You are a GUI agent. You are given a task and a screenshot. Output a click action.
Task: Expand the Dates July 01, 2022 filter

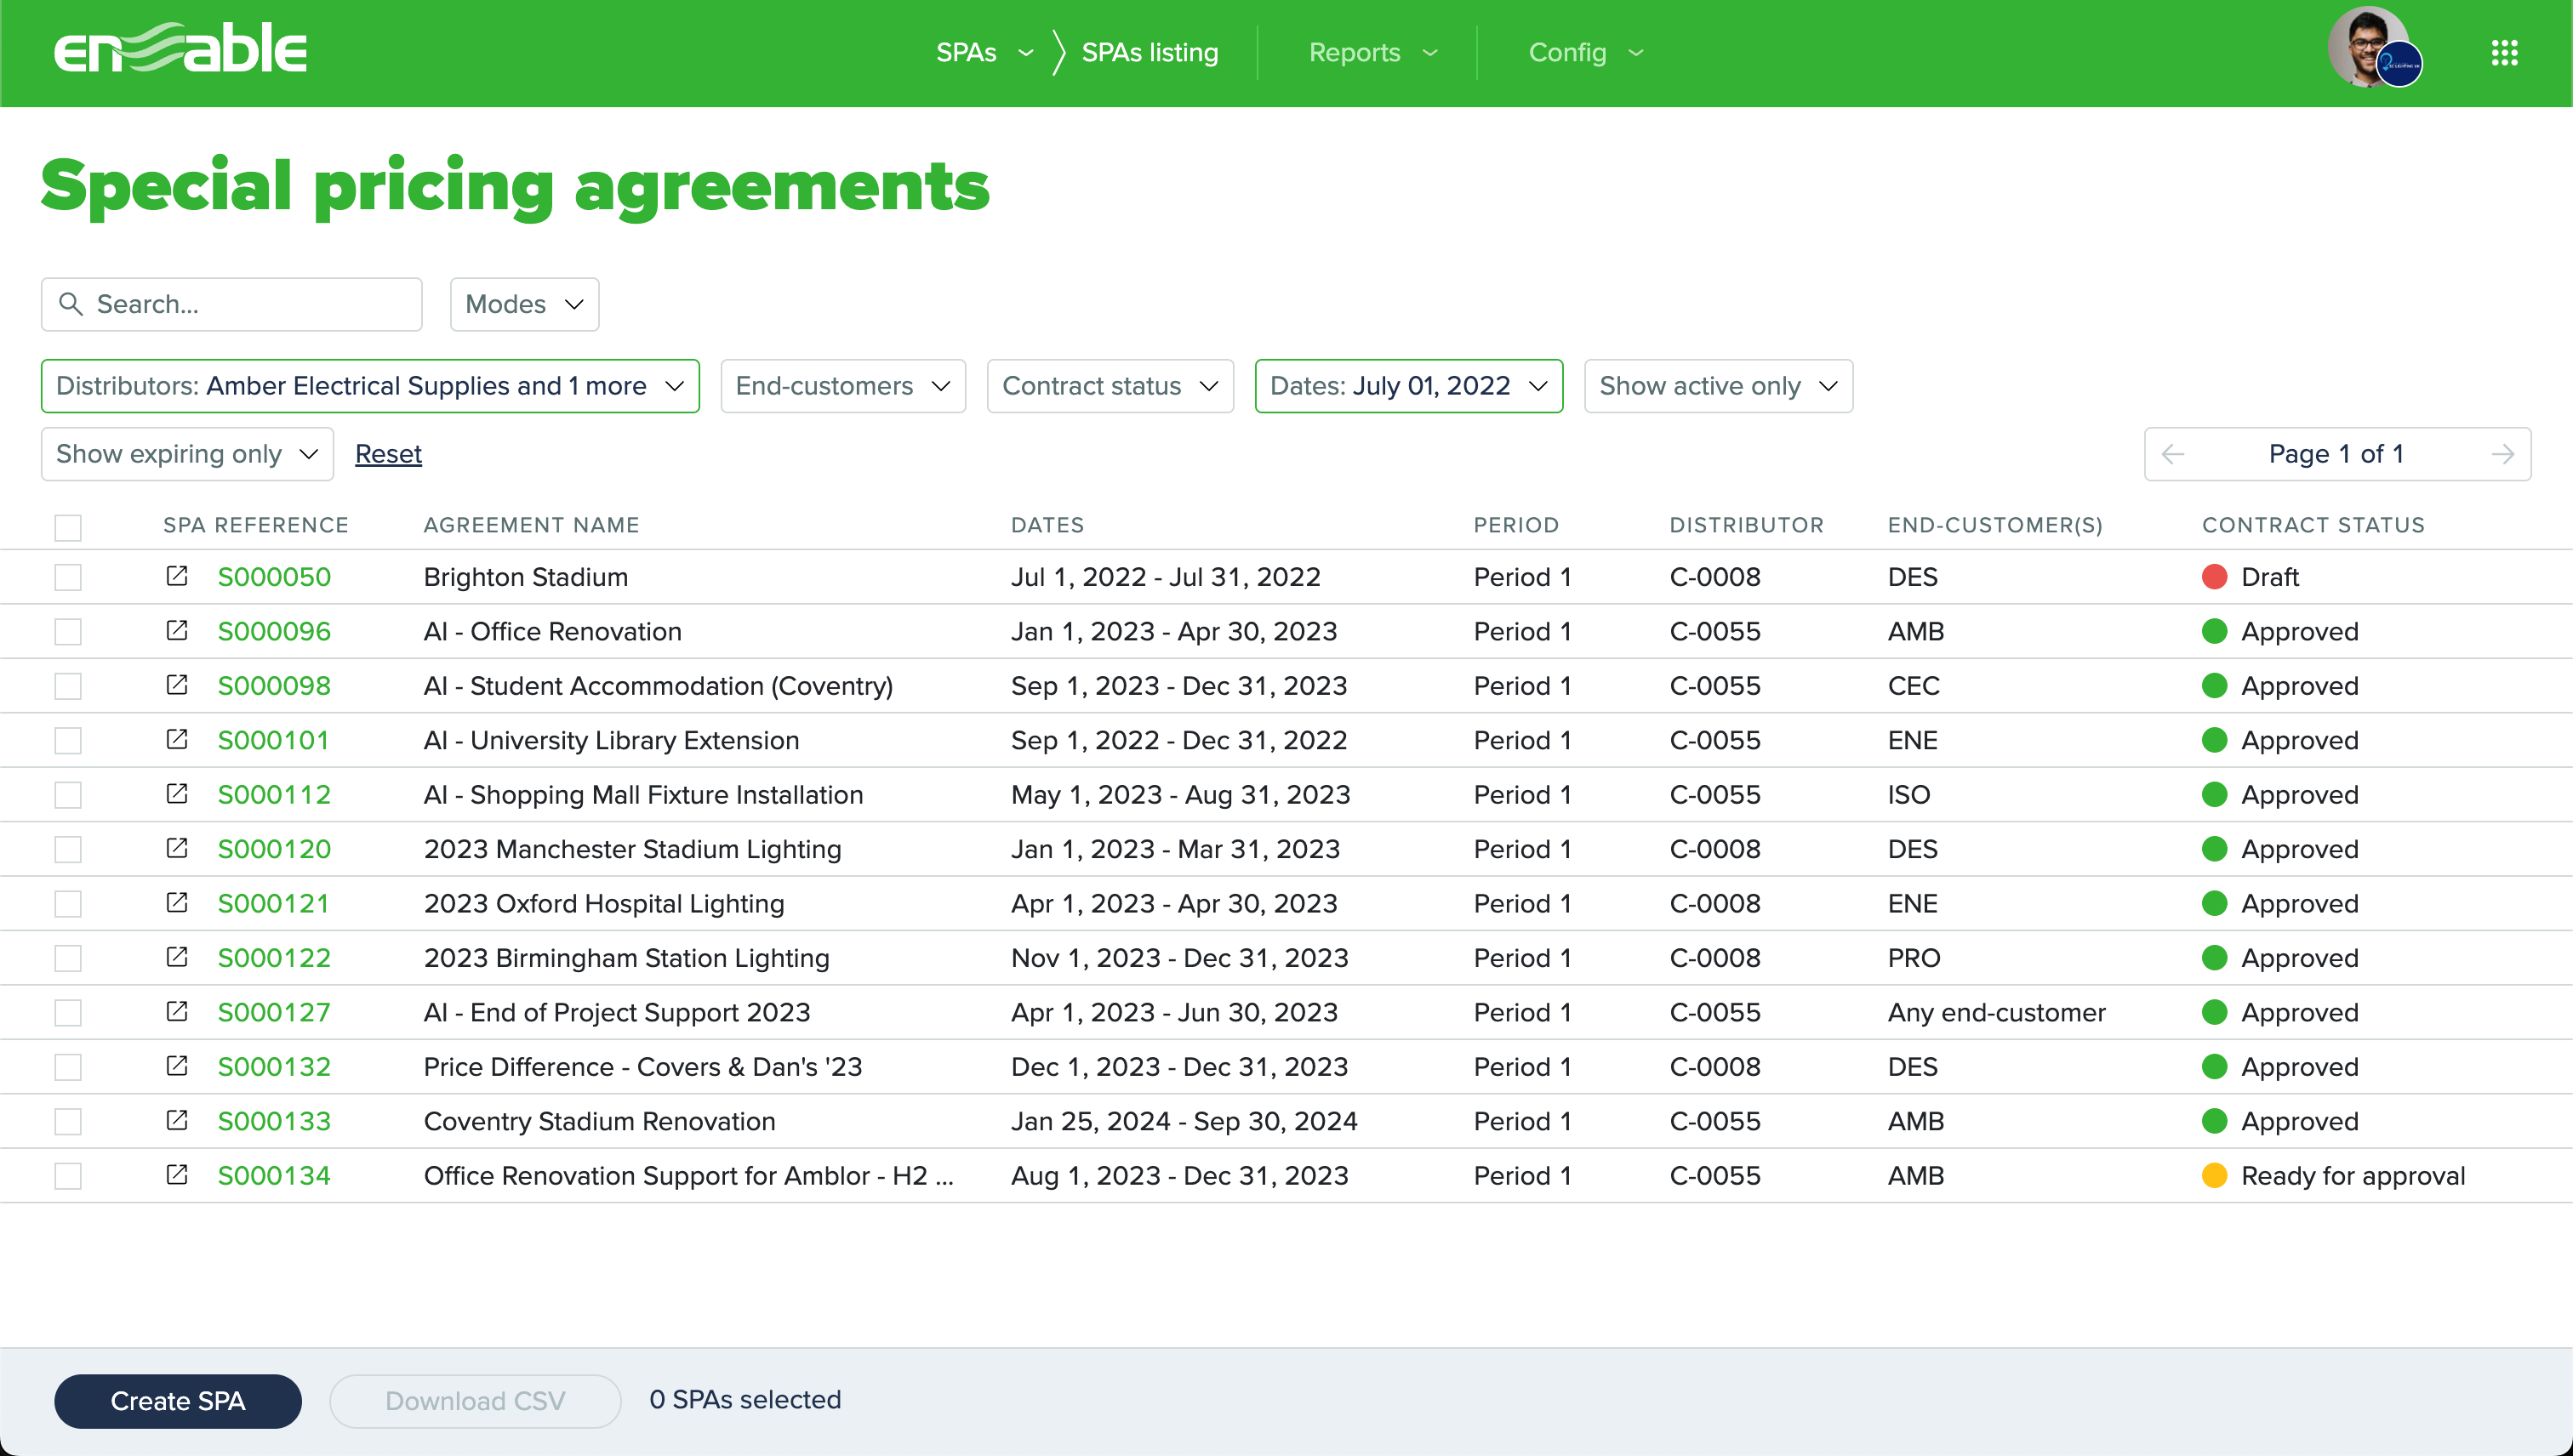[1408, 386]
